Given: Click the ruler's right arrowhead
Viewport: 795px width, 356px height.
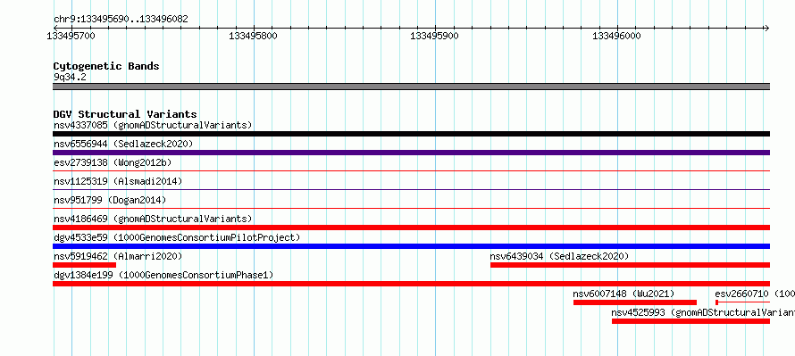Looking at the screenshot, I should [766, 28].
